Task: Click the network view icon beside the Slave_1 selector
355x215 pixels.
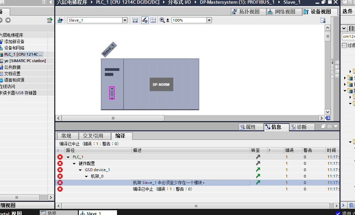Action: tap(60, 20)
